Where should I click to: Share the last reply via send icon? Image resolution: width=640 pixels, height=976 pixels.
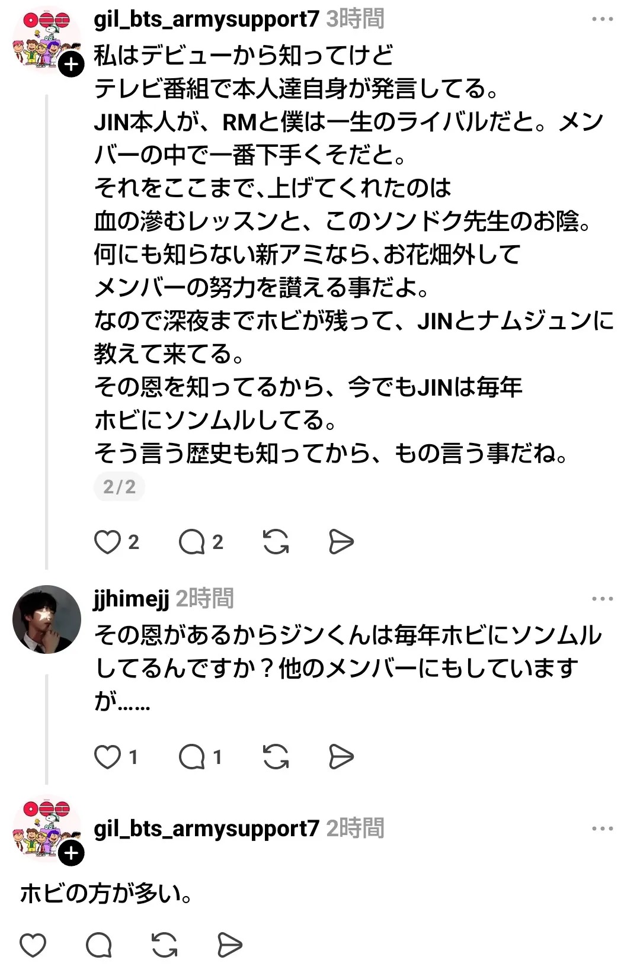[x=230, y=945]
